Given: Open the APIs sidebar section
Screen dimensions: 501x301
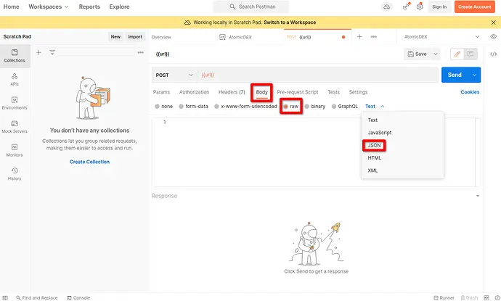Looking at the screenshot, I should tap(15, 78).
